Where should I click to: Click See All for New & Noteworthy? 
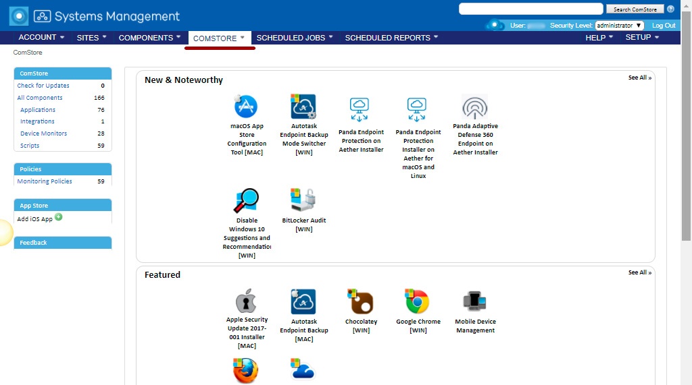pos(640,78)
